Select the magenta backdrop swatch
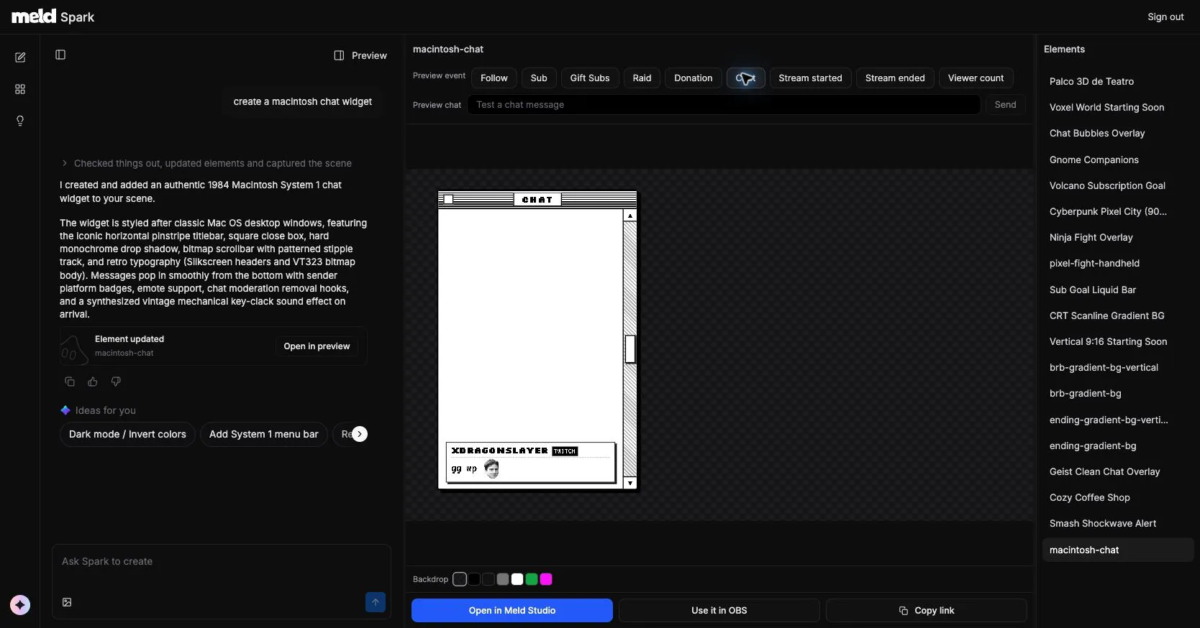The height and width of the screenshot is (628, 1200). pyautogui.click(x=546, y=579)
